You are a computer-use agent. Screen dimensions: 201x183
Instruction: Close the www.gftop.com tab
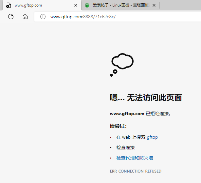[76, 5]
